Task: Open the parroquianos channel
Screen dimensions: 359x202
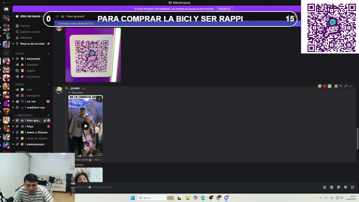Action: coord(33,144)
